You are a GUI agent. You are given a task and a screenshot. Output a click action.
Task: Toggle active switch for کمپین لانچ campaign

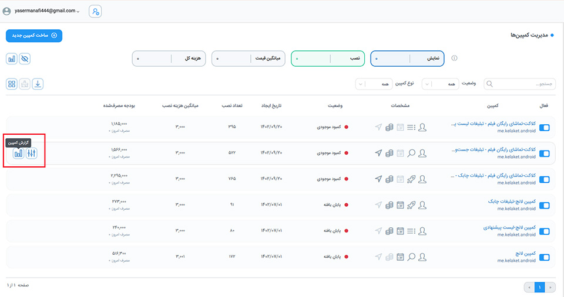pyautogui.click(x=544, y=257)
